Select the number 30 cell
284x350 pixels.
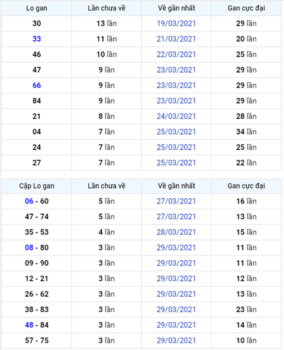(x=37, y=24)
